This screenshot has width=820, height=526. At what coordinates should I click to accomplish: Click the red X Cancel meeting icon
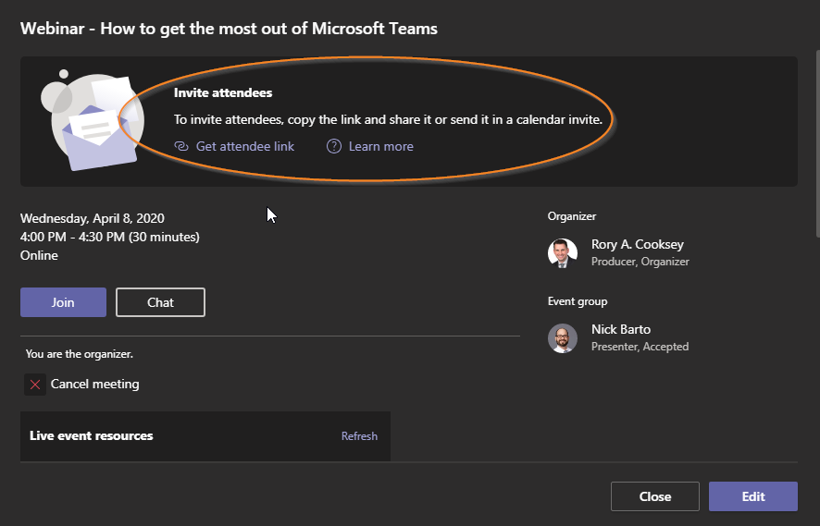pyautogui.click(x=35, y=385)
